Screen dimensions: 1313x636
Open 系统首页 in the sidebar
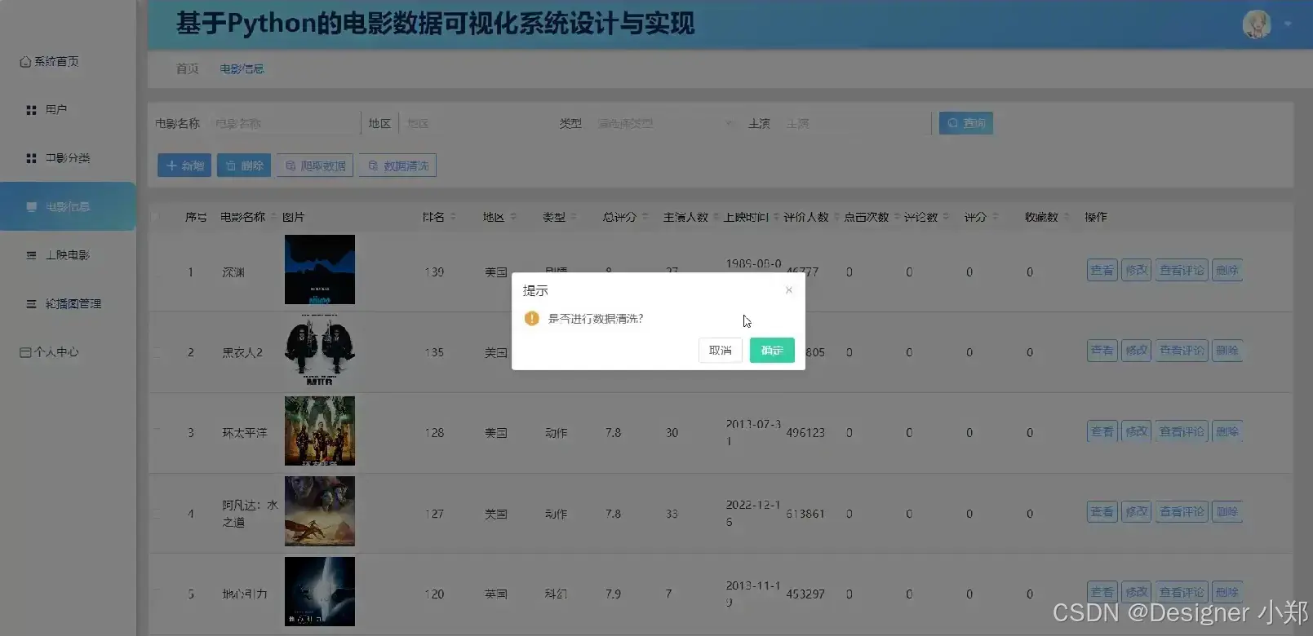pyautogui.click(x=49, y=61)
